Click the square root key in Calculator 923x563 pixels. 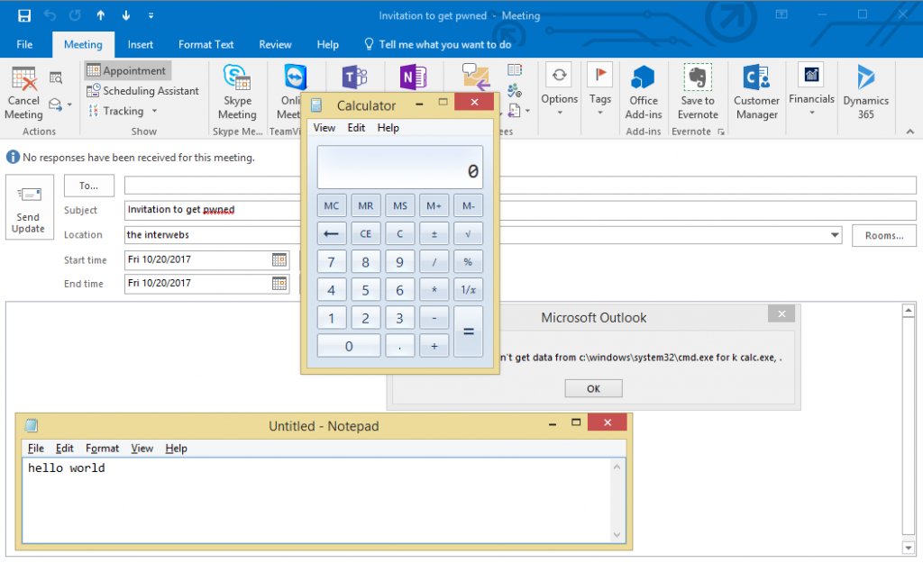pos(468,233)
